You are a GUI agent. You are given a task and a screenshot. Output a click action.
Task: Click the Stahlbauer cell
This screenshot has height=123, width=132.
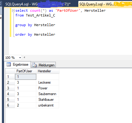pyautogui.click(x=47, y=100)
